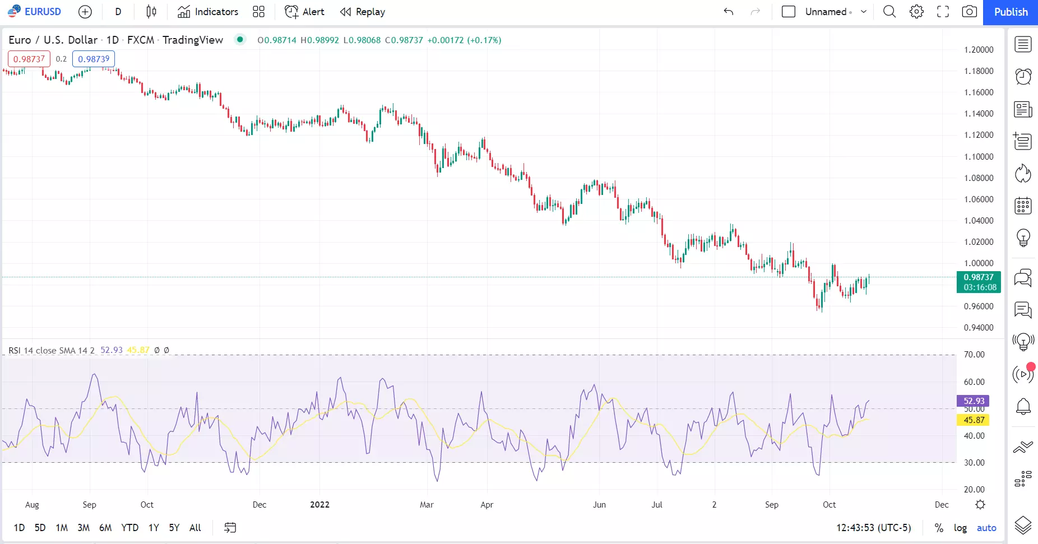Select the 1D date range

(19, 528)
